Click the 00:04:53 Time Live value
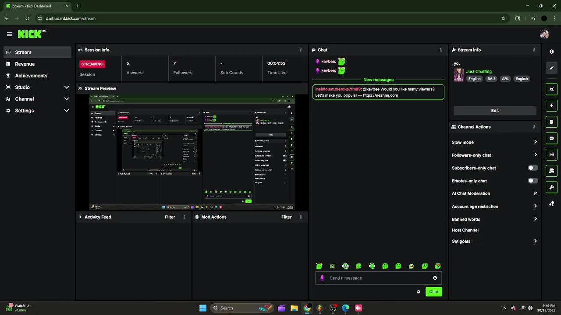 tap(277, 63)
